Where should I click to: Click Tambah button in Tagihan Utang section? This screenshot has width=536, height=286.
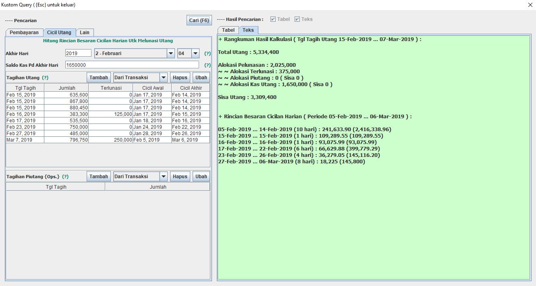98,78
